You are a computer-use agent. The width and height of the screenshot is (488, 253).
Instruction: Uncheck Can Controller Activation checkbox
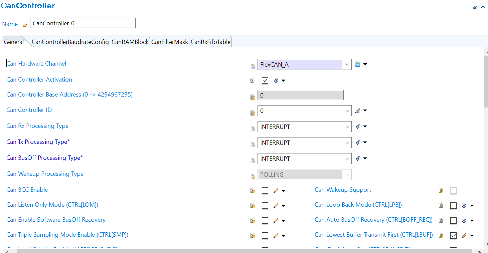265,80
